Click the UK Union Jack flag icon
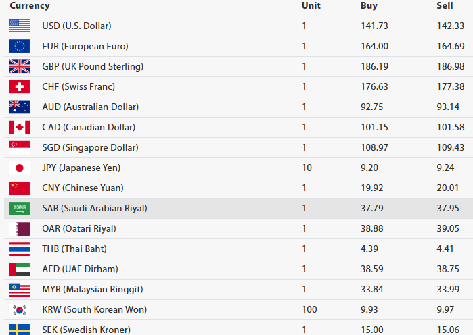The image size is (473, 335). (19, 66)
